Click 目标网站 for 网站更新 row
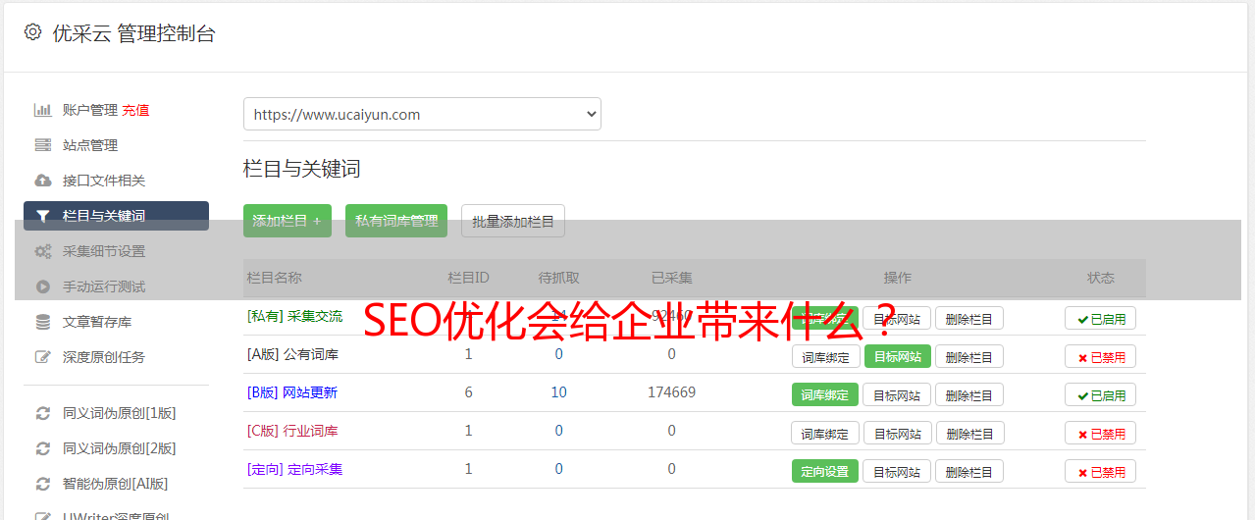 (x=897, y=394)
